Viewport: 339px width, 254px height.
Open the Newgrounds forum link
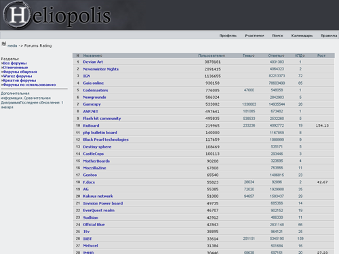[94, 98]
